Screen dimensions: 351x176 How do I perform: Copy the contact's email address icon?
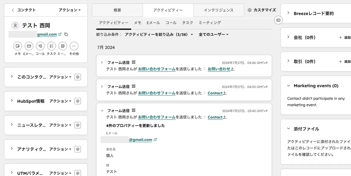66,34
